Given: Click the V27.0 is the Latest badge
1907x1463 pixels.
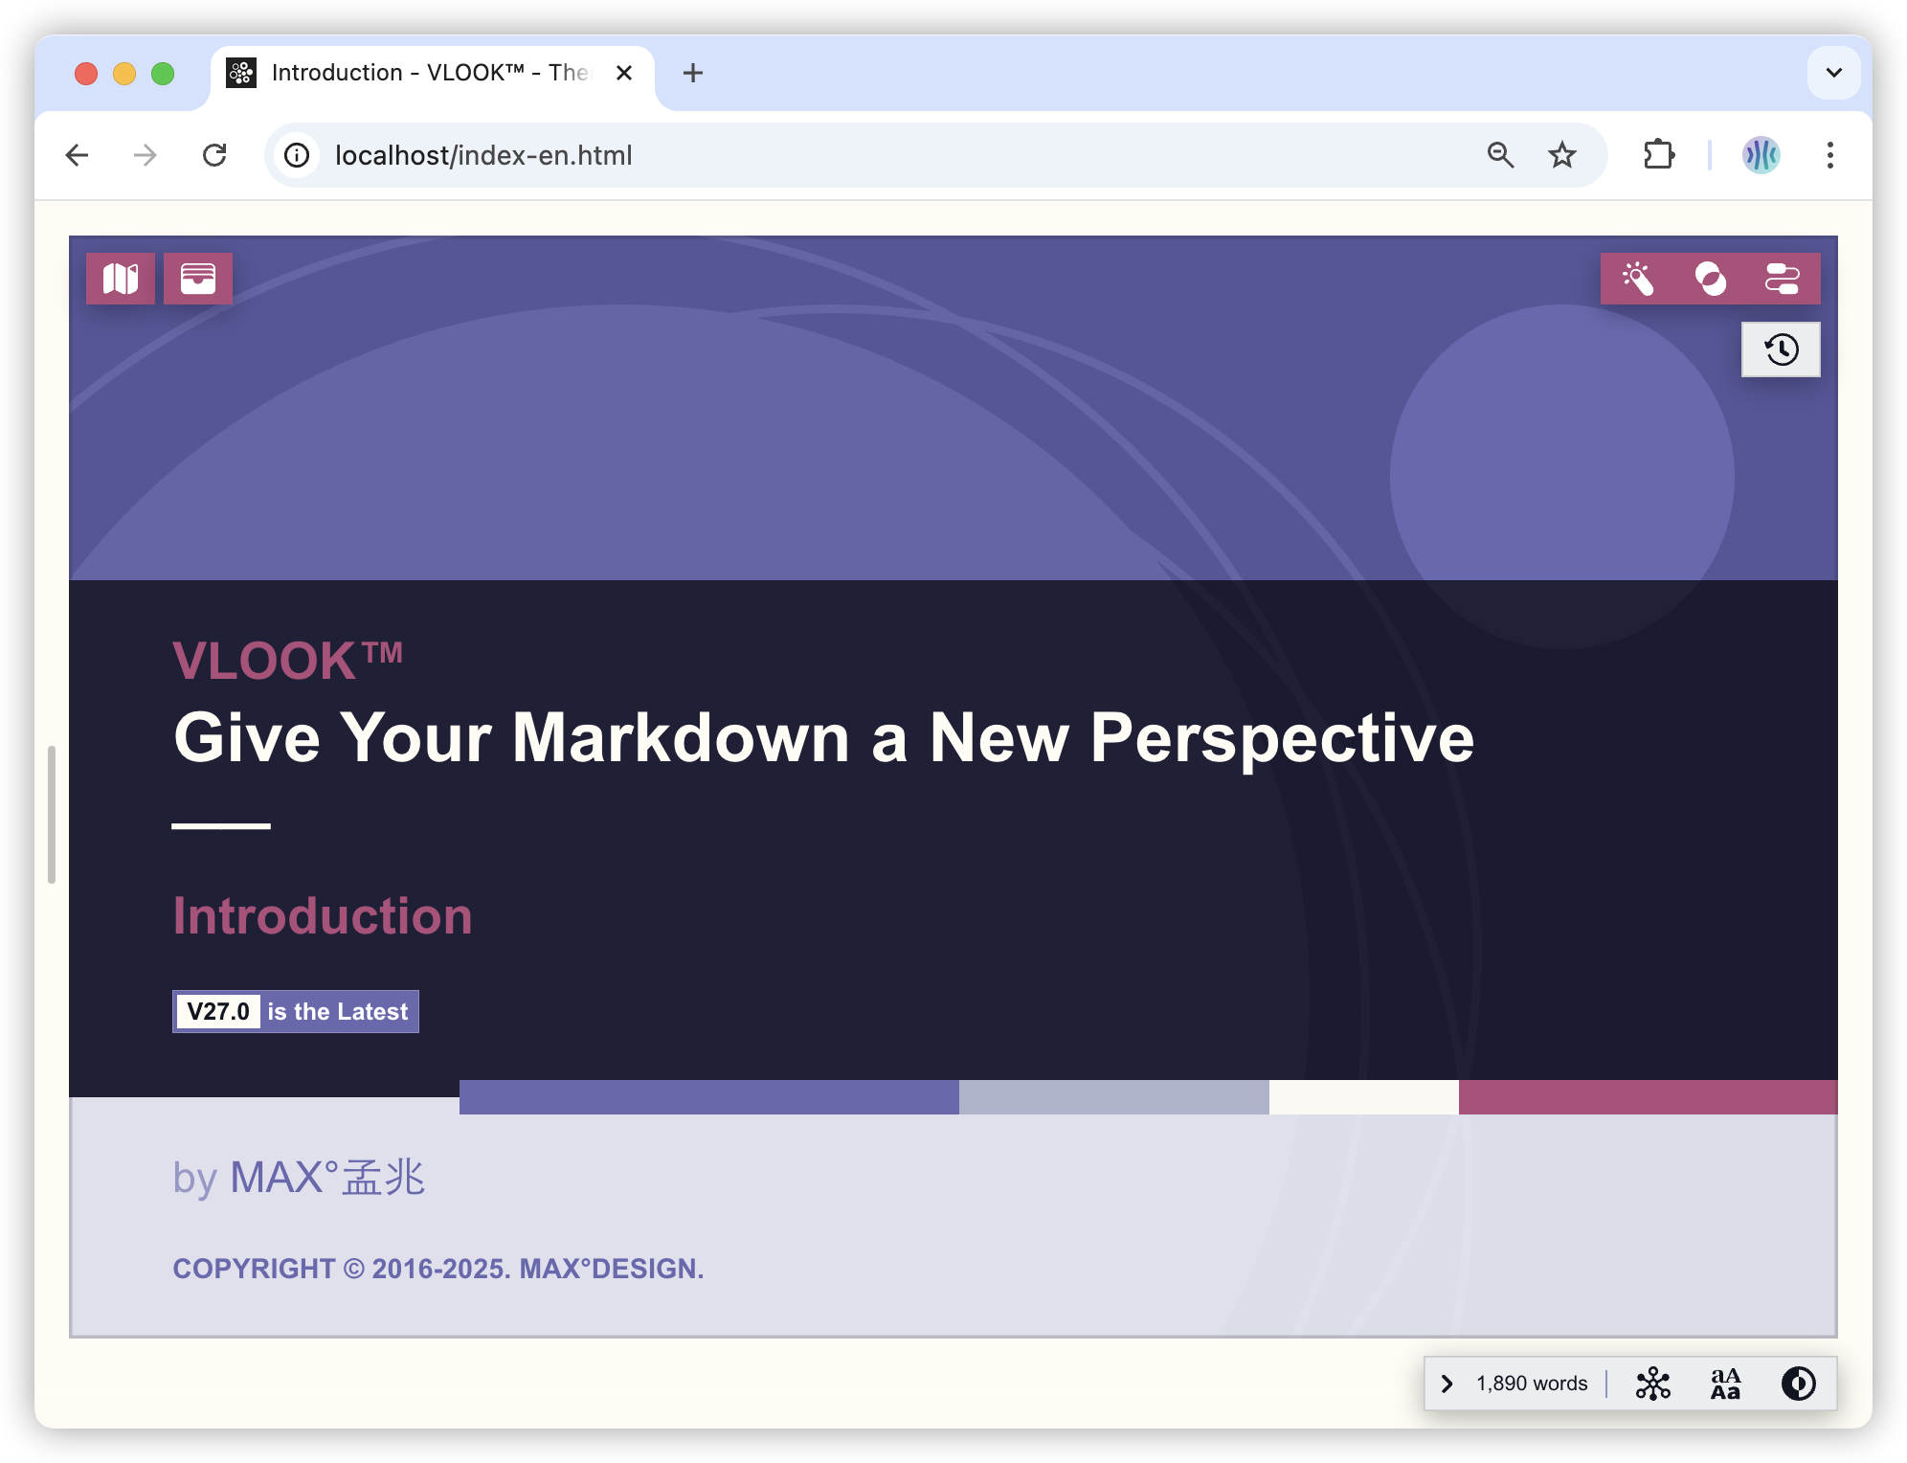Looking at the screenshot, I should click(x=296, y=1011).
